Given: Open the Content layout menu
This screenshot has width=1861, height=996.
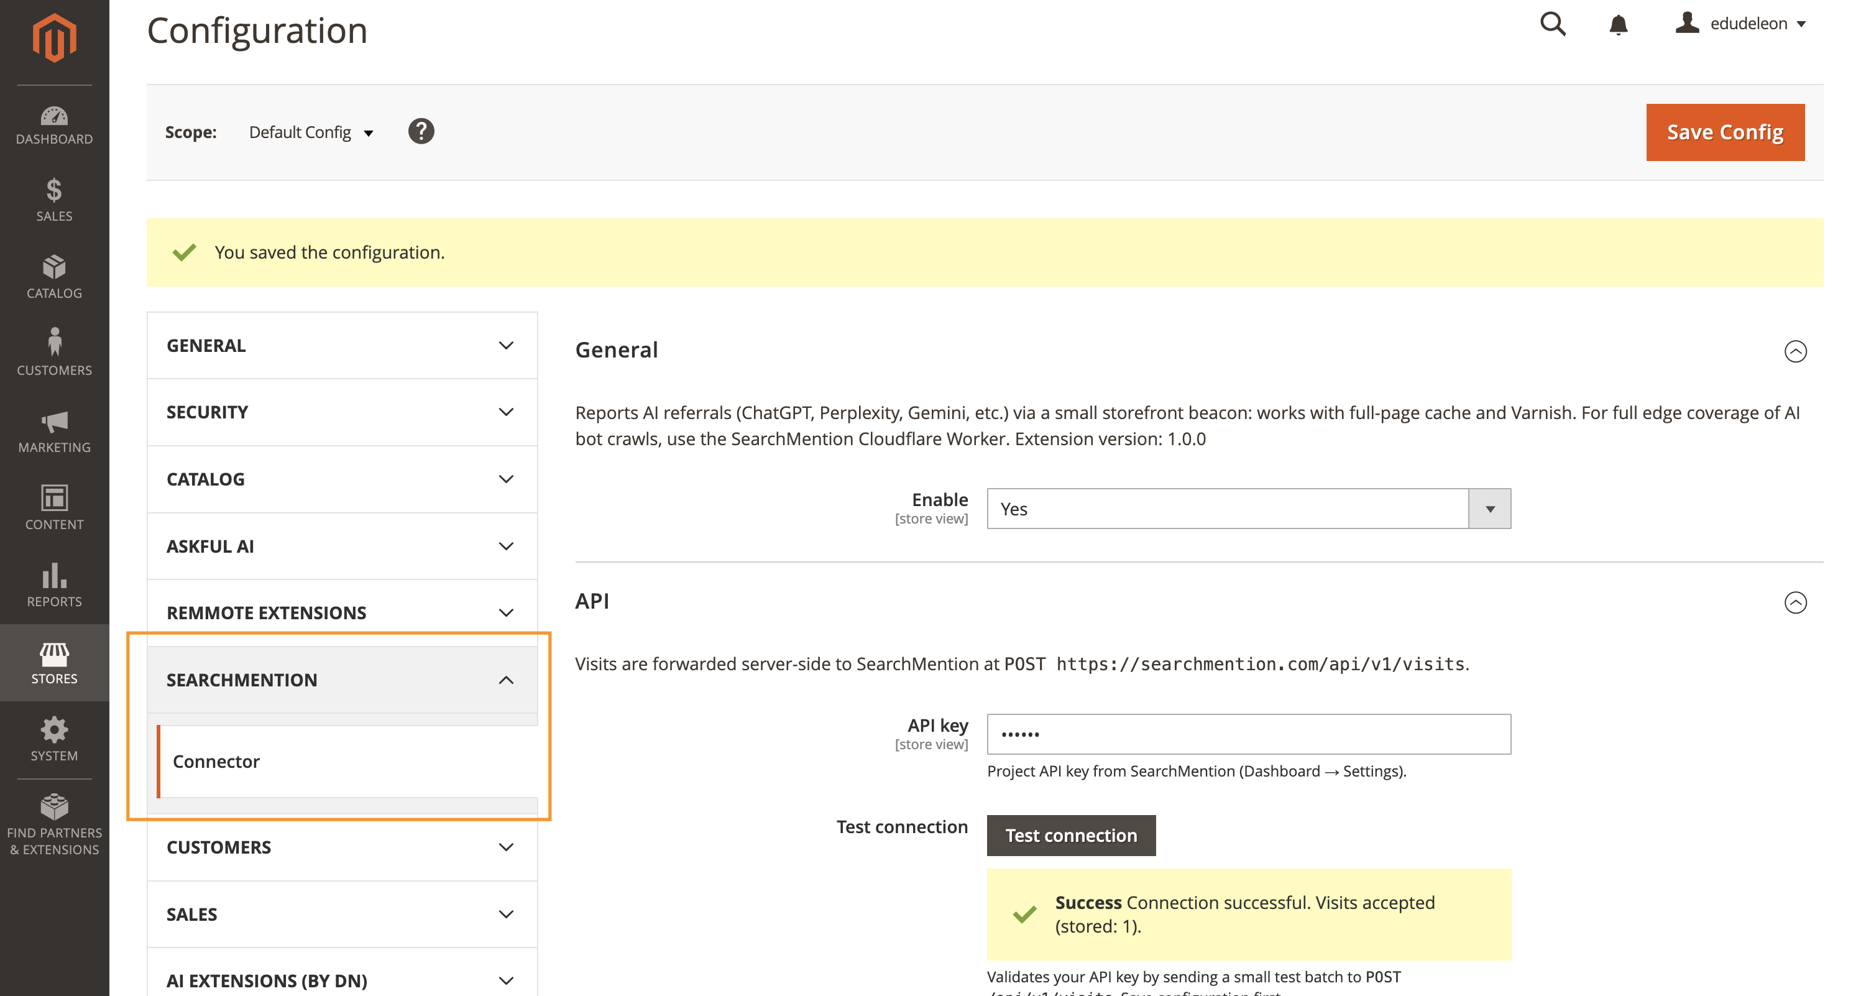Looking at the screenshot, I should 54,508.
